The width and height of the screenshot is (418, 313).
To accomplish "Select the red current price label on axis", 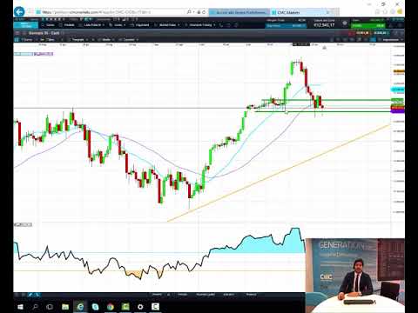I will (x=398, y=108).
